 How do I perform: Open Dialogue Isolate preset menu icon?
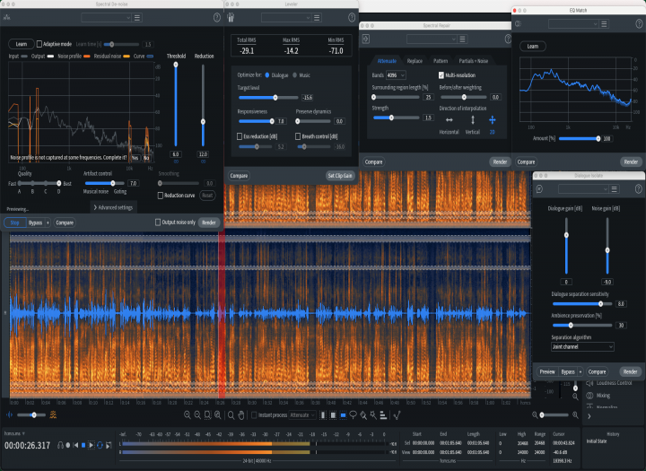(x=614, y=189)
